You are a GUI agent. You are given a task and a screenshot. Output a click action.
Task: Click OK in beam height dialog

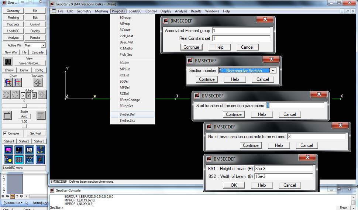coord(234,185)
